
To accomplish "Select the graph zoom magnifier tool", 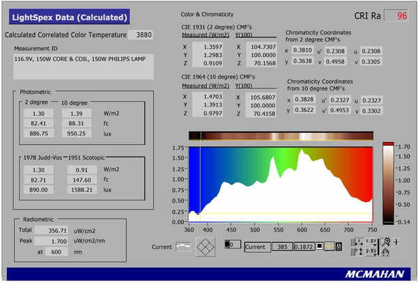I will [385, 242].
